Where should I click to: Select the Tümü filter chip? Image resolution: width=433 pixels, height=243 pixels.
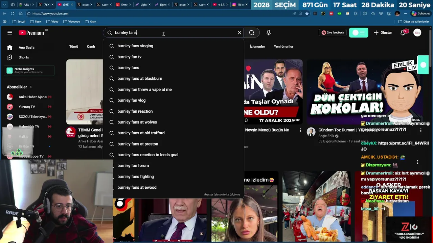tap(74, 47)
